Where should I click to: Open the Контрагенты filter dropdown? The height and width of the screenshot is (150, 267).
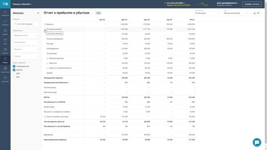tap(26, 42)
